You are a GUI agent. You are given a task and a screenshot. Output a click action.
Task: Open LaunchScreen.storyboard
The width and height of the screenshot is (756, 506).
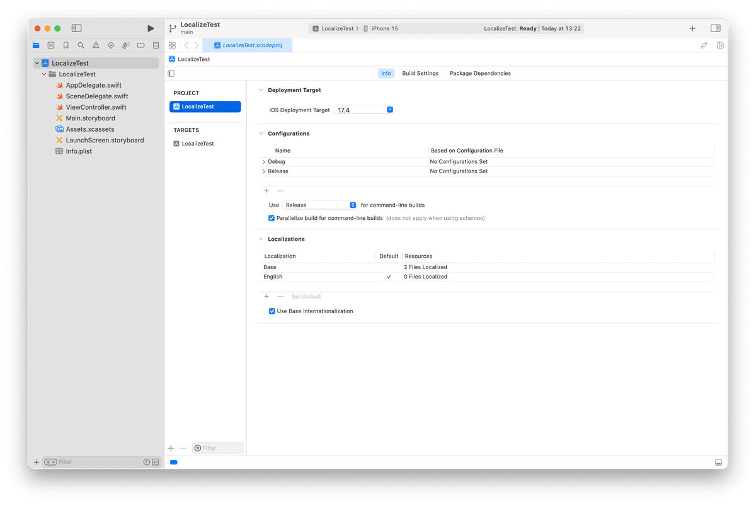coord(105,141)
